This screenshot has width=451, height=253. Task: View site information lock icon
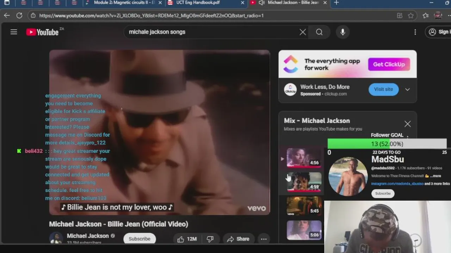point(33,15)
